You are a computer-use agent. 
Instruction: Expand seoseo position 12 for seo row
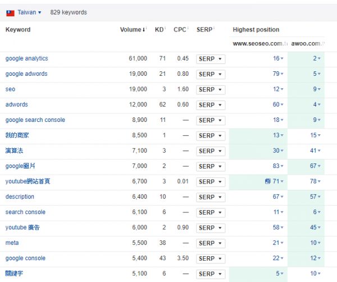coord(278,89)
